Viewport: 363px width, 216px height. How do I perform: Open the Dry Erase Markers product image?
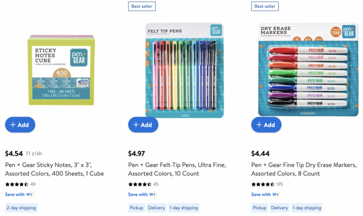pyautogui.click(x=308, y=70)
